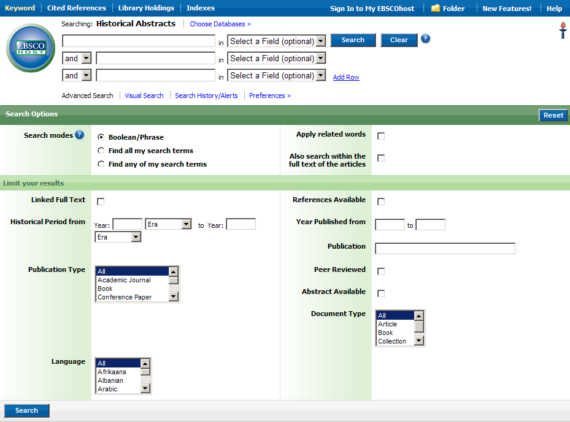Check References Available box
This screenshot has width=570, height=422.
click(x=381, y=202)
